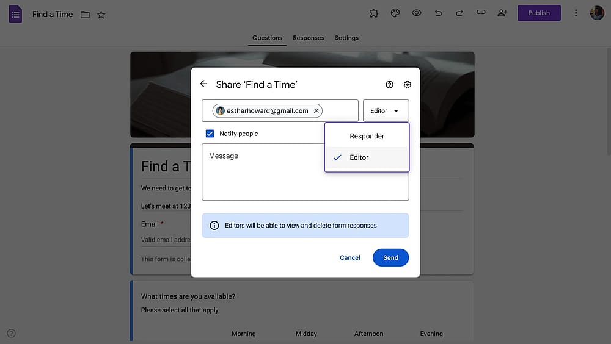Viewport: 611px width, 344px height.
Task: Click the info icon in editors notice
Action: 214,225
